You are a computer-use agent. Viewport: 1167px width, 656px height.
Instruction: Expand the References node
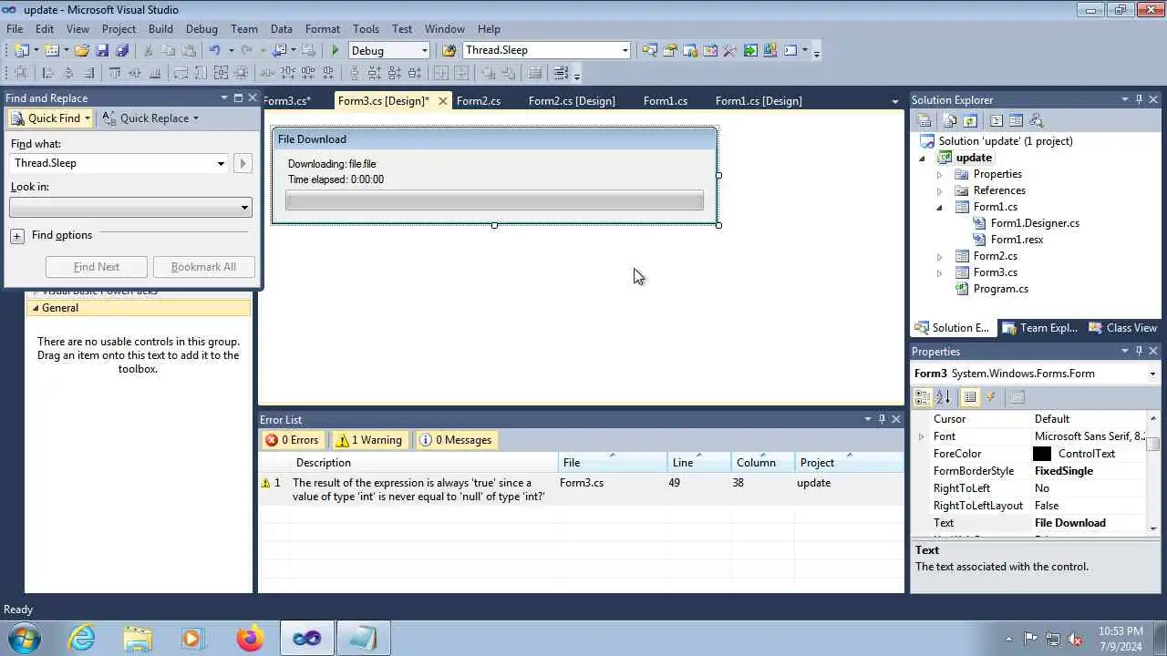tap(940, 190)
